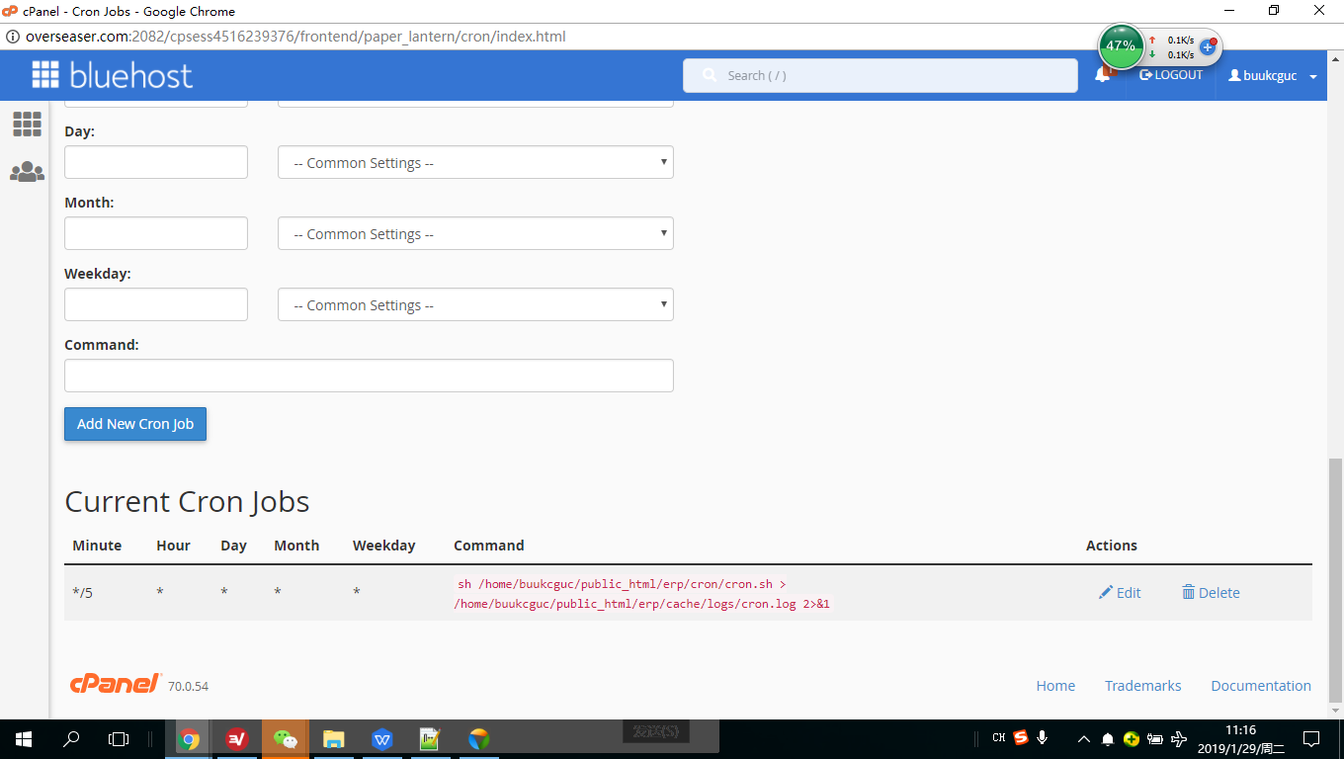1344x759 pixels.
Task: Open the buukcguc user dropdown
Action: click(1273, 75)
